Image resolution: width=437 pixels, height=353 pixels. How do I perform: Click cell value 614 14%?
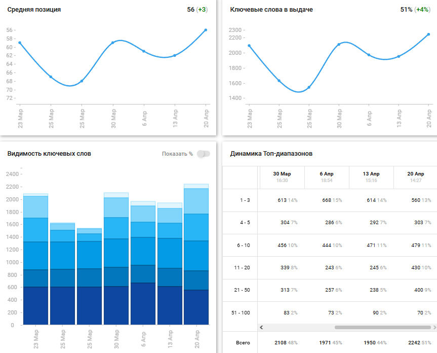377,200
